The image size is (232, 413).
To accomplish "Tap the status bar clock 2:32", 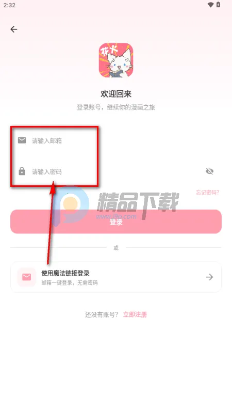I will click(x=9, y=5).
